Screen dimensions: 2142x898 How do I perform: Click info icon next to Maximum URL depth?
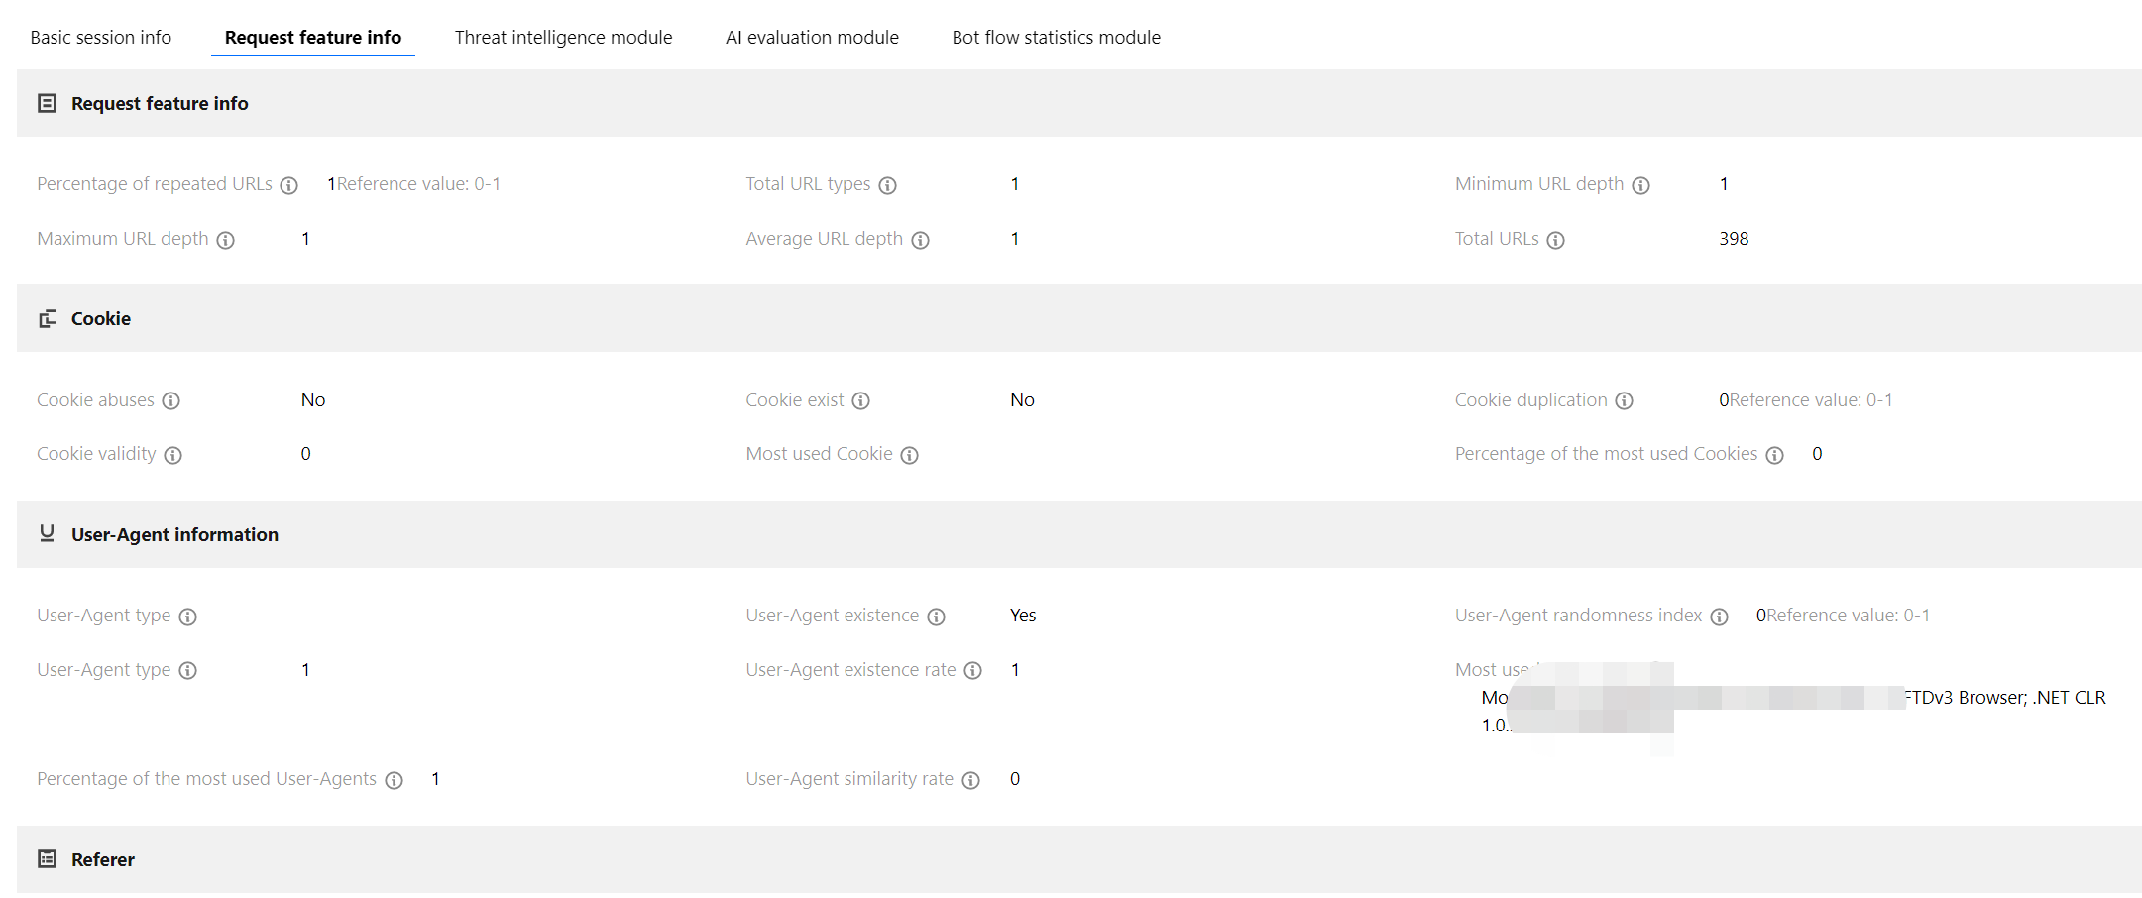[226, 240]
